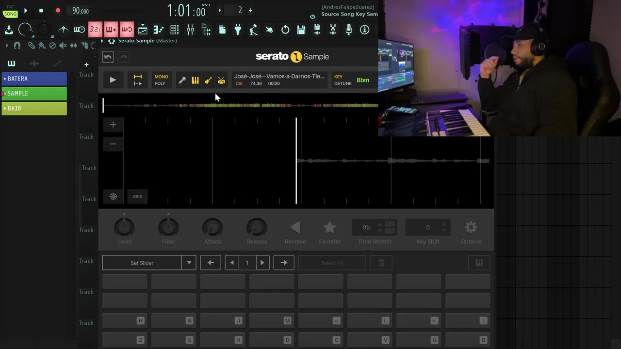This screenshot has width=621, height=349.
Task: Toggle the metronome icon
Action: (x=63, y=30)
